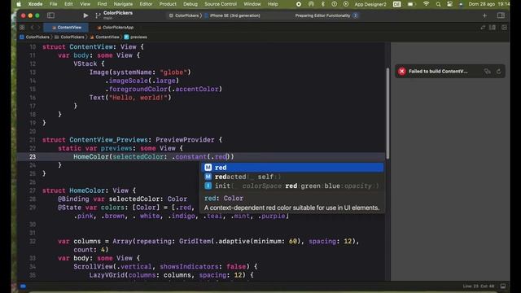This screenshot has width=521, height=293.
Task: Toggle the inspector panel button
Action: (501, 15)
